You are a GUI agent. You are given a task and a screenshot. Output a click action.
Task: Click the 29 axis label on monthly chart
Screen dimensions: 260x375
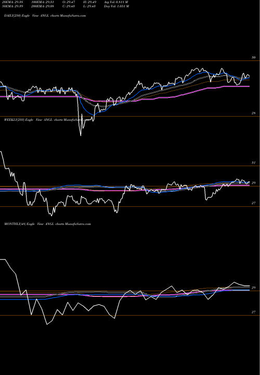coord(254,287)
